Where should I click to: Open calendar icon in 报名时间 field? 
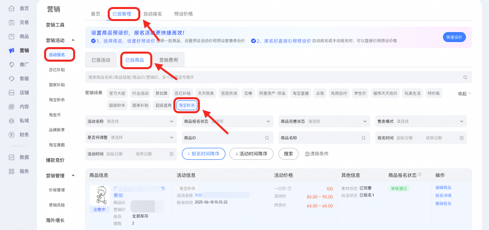click(461, 138)
